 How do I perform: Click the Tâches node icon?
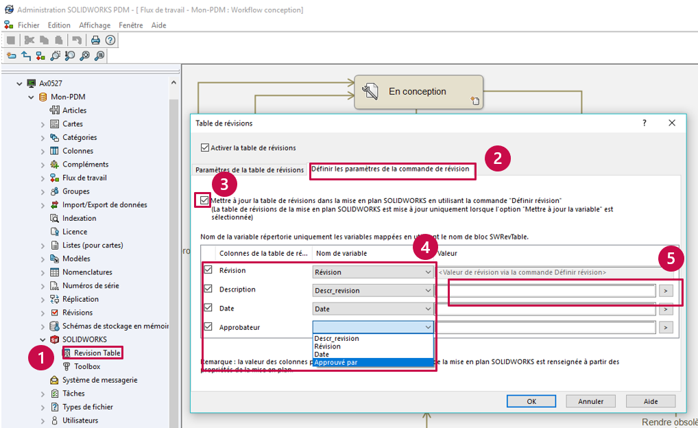pyautogui.click(x=54, y=393)
